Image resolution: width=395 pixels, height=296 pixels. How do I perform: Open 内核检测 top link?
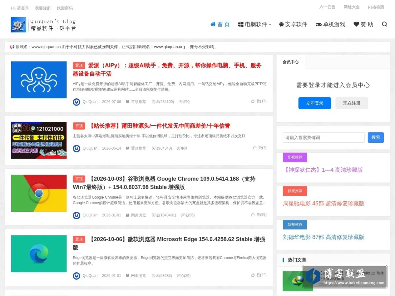[376, 7]
